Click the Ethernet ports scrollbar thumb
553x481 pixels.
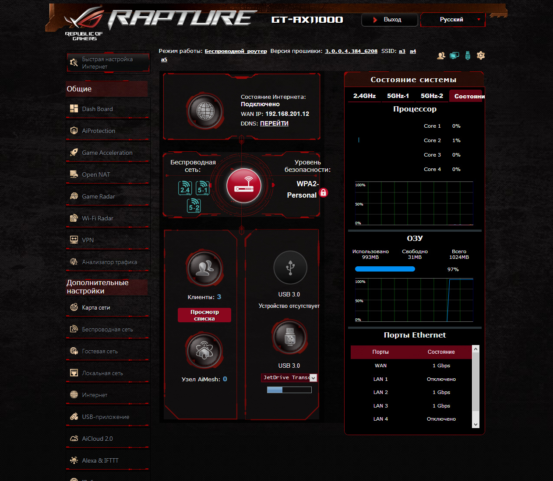click(x=476, y=382)
